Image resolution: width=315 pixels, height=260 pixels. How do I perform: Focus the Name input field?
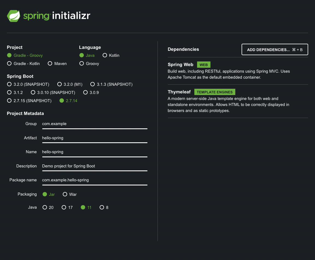point(95,152)
